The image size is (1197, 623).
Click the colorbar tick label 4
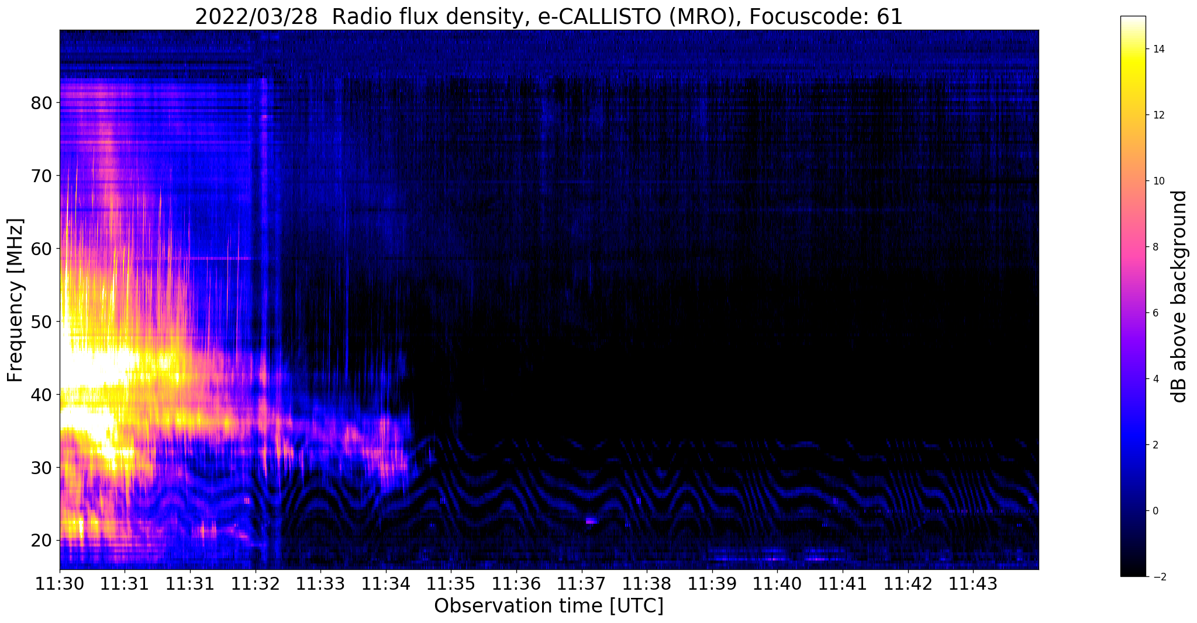1155,379
